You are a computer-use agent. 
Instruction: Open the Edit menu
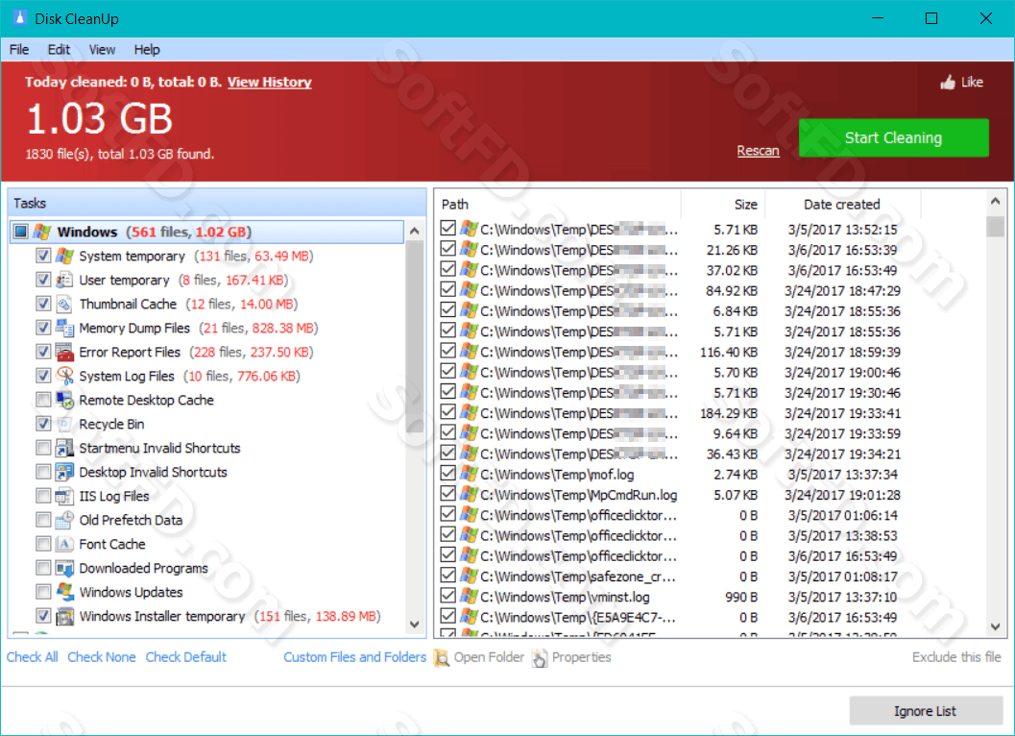pos(59,49)
